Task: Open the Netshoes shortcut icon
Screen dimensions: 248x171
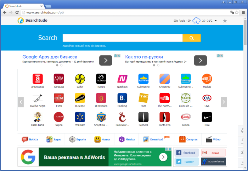Action: pos(122,79)
